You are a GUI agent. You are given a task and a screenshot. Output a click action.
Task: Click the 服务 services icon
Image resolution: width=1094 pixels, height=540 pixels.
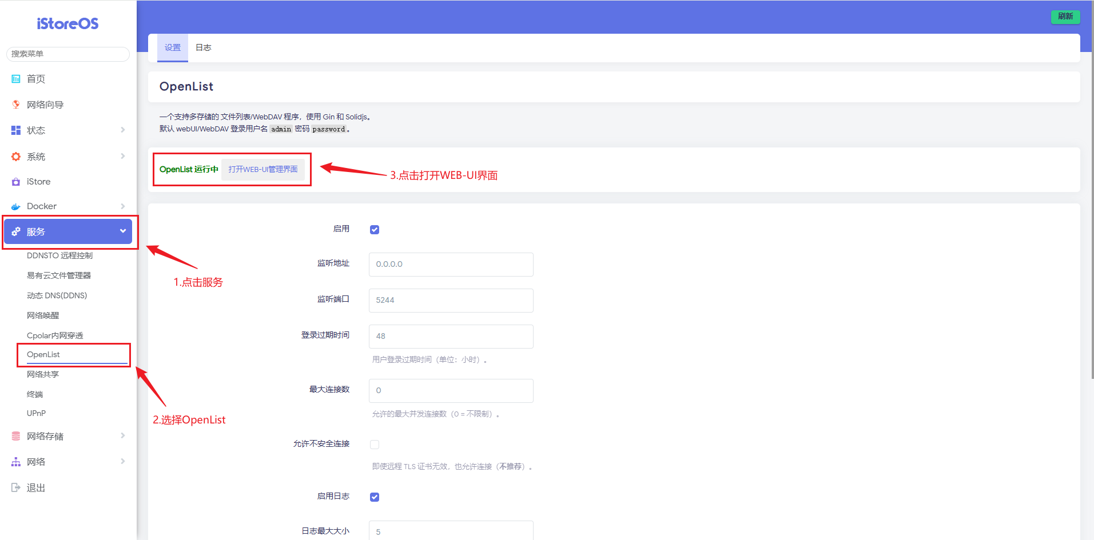[x=16, y=231]
